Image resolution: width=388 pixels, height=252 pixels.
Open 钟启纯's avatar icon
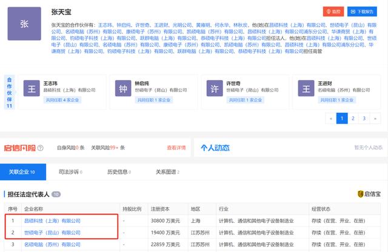(122, 89)
